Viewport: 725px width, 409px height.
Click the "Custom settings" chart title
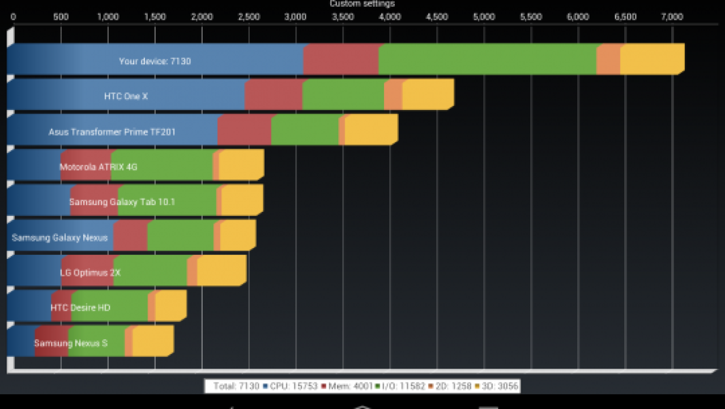pyautogui.click(x=362, y=4)
